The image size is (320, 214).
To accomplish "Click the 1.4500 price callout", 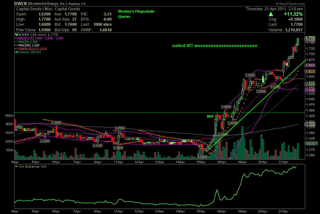I will (226, 107).
